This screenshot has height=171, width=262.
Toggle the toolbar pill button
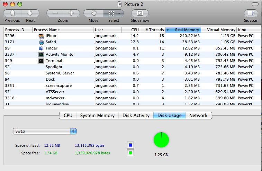coord(255,4)
